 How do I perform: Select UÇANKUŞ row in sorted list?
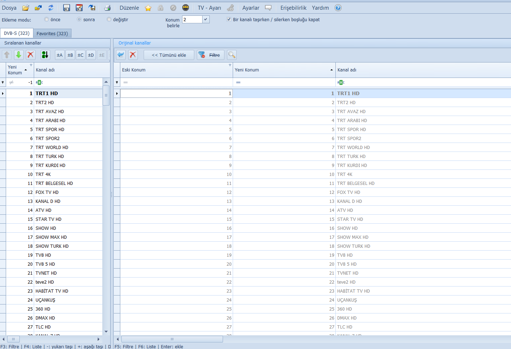click(54, 300)
